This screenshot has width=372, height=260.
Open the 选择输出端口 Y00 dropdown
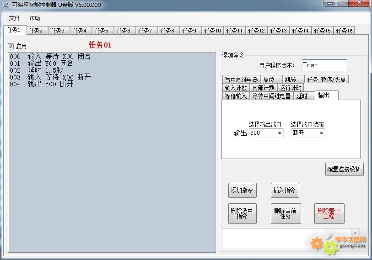266,133
